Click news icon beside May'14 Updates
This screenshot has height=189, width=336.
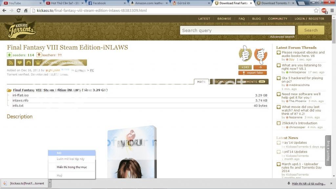[279, 143]
